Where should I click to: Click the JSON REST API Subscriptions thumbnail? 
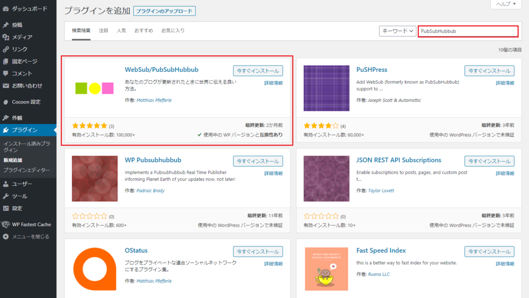pos(326,179)
